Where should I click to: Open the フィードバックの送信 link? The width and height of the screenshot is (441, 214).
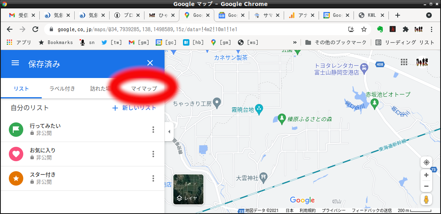(372, 210)
